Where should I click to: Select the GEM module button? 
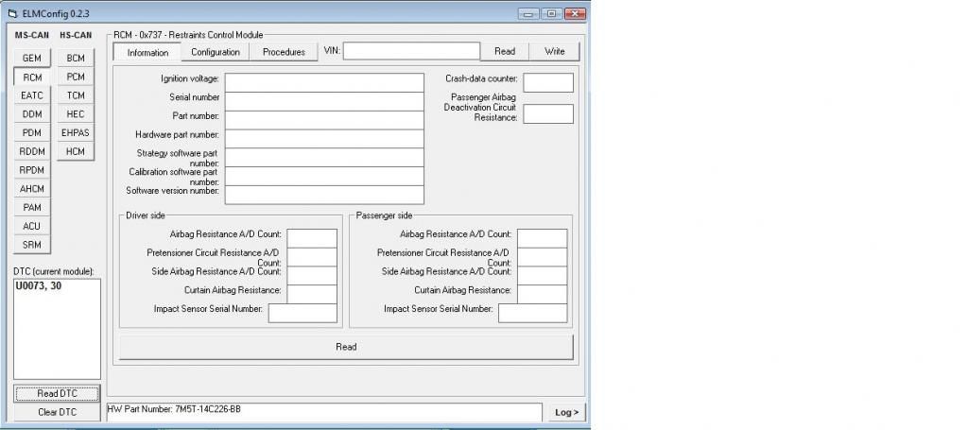(31, 59)
